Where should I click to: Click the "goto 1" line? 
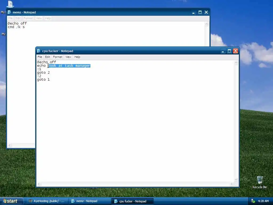(x=43, y=80)
